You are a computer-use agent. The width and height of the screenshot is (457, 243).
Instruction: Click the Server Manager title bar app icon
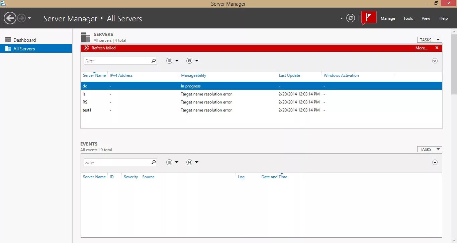pos(3,4)
